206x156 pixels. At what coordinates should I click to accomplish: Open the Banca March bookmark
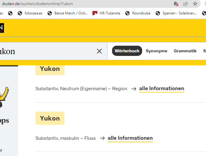coord(67,13)
